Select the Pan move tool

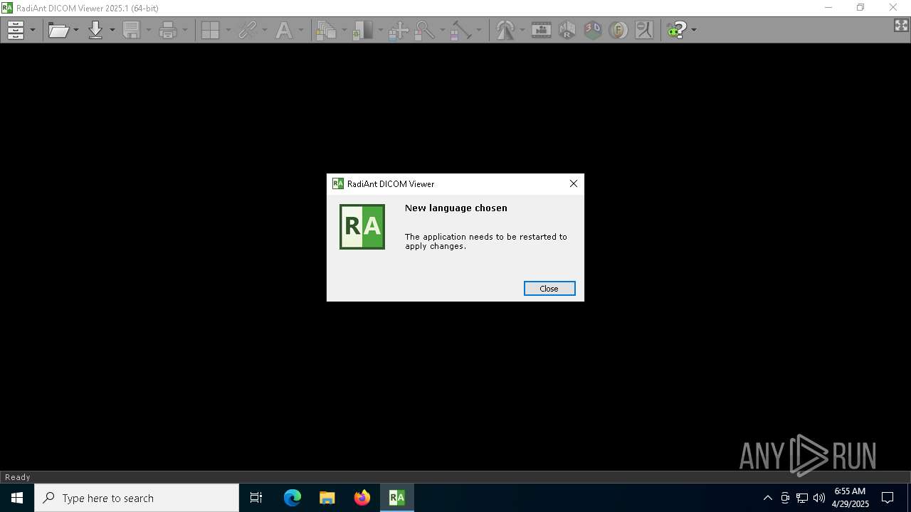pos(399,30)
